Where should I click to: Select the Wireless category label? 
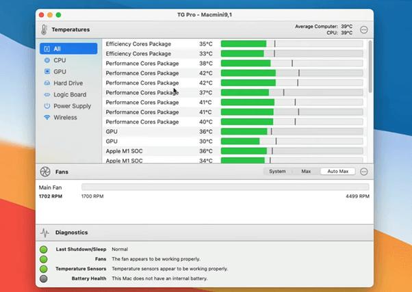[66, 118]
